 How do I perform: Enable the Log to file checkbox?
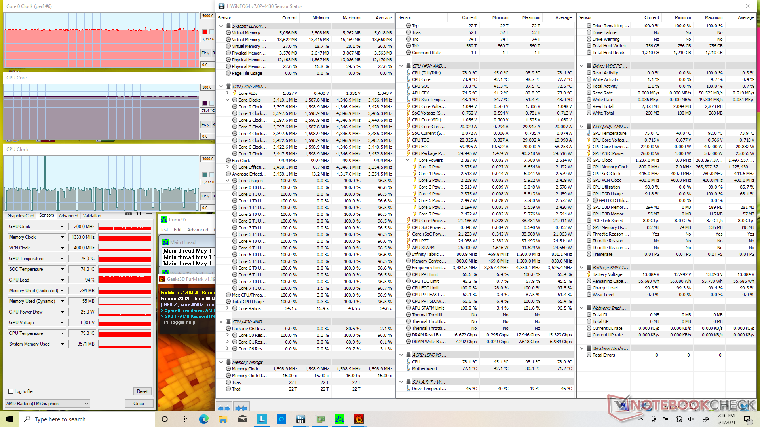[x=11, y=391]
